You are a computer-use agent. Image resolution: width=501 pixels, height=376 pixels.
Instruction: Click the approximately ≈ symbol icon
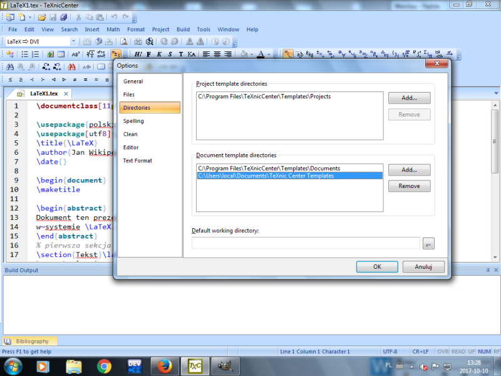coord(96,80)
